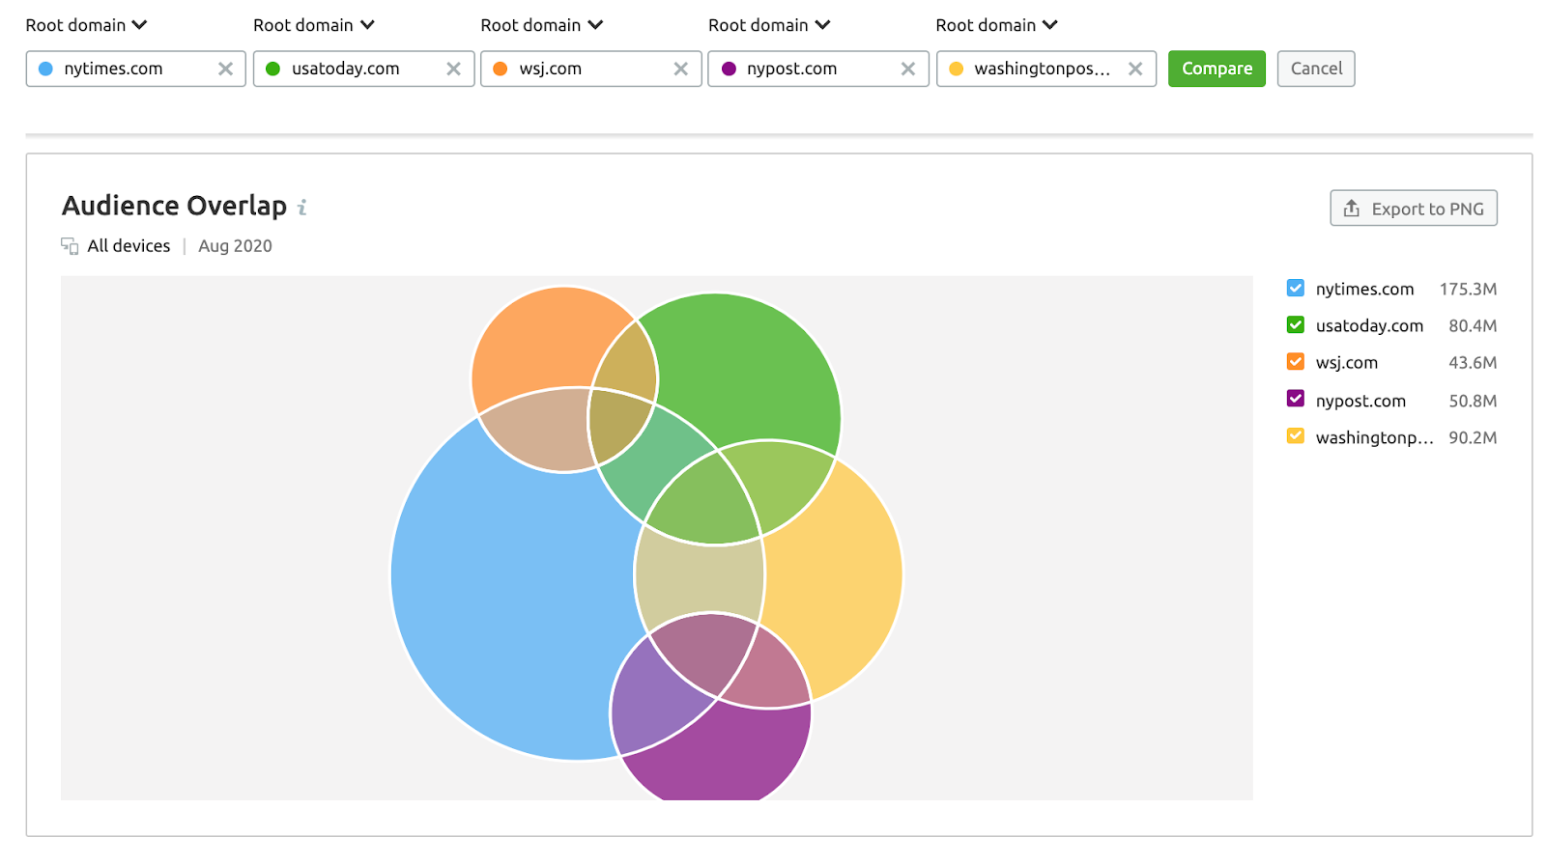Toggle the usatoday.com legend checkbox
Viewport: 1546px width, 865px height.
1296,325
